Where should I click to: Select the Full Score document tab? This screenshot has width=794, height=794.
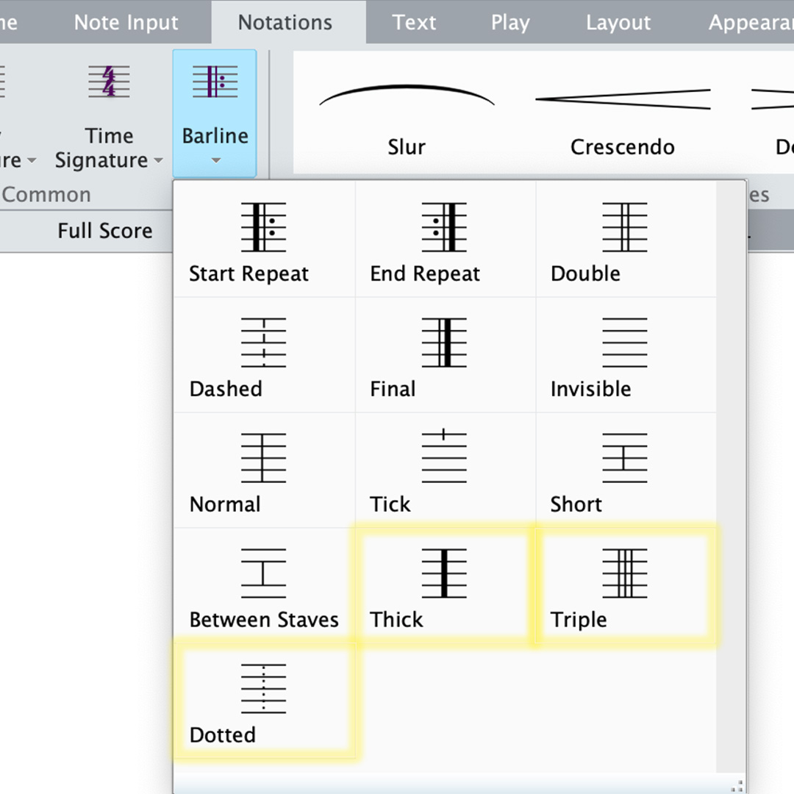point(105,230)
